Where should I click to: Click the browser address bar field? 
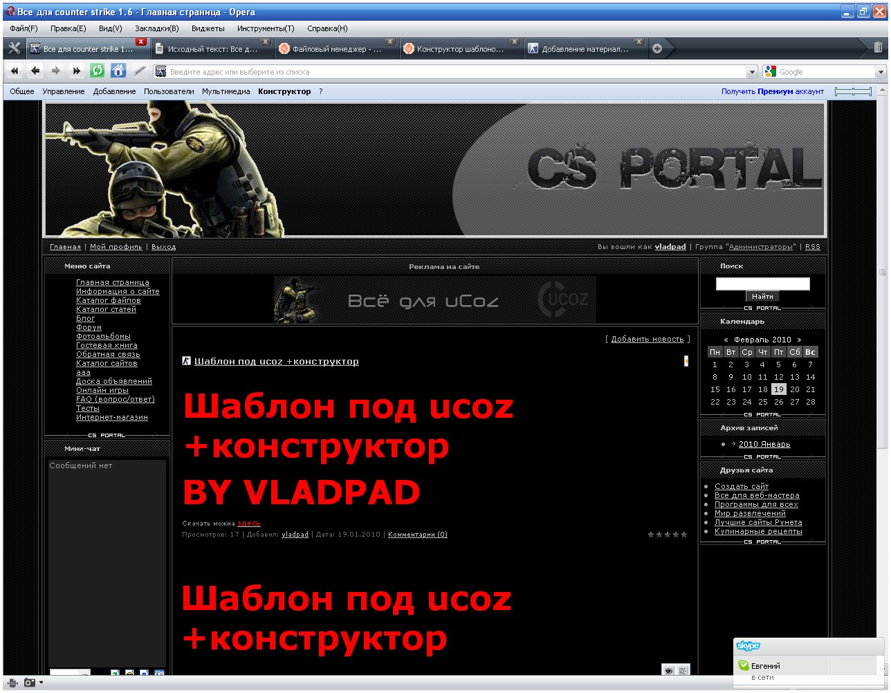pyautogui.click(x=457, y=72)
